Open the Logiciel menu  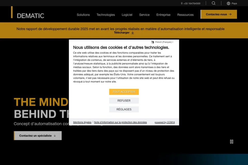tap(127, 15)
